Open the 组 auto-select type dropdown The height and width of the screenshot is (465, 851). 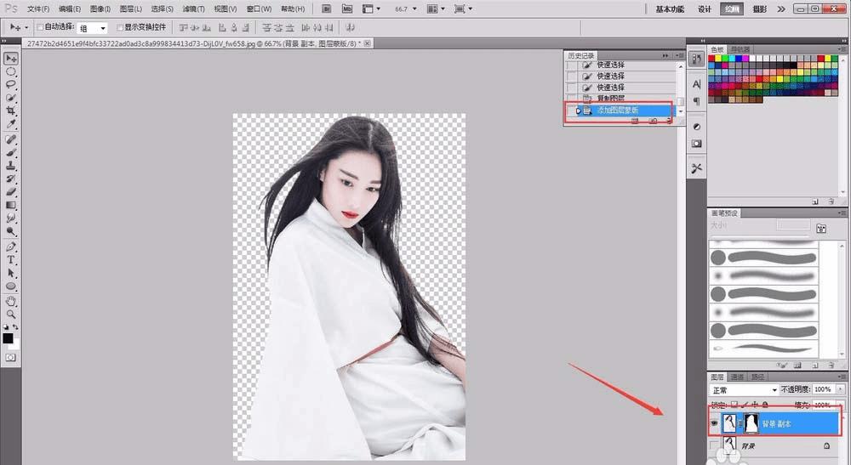click(x=92, y=27)
